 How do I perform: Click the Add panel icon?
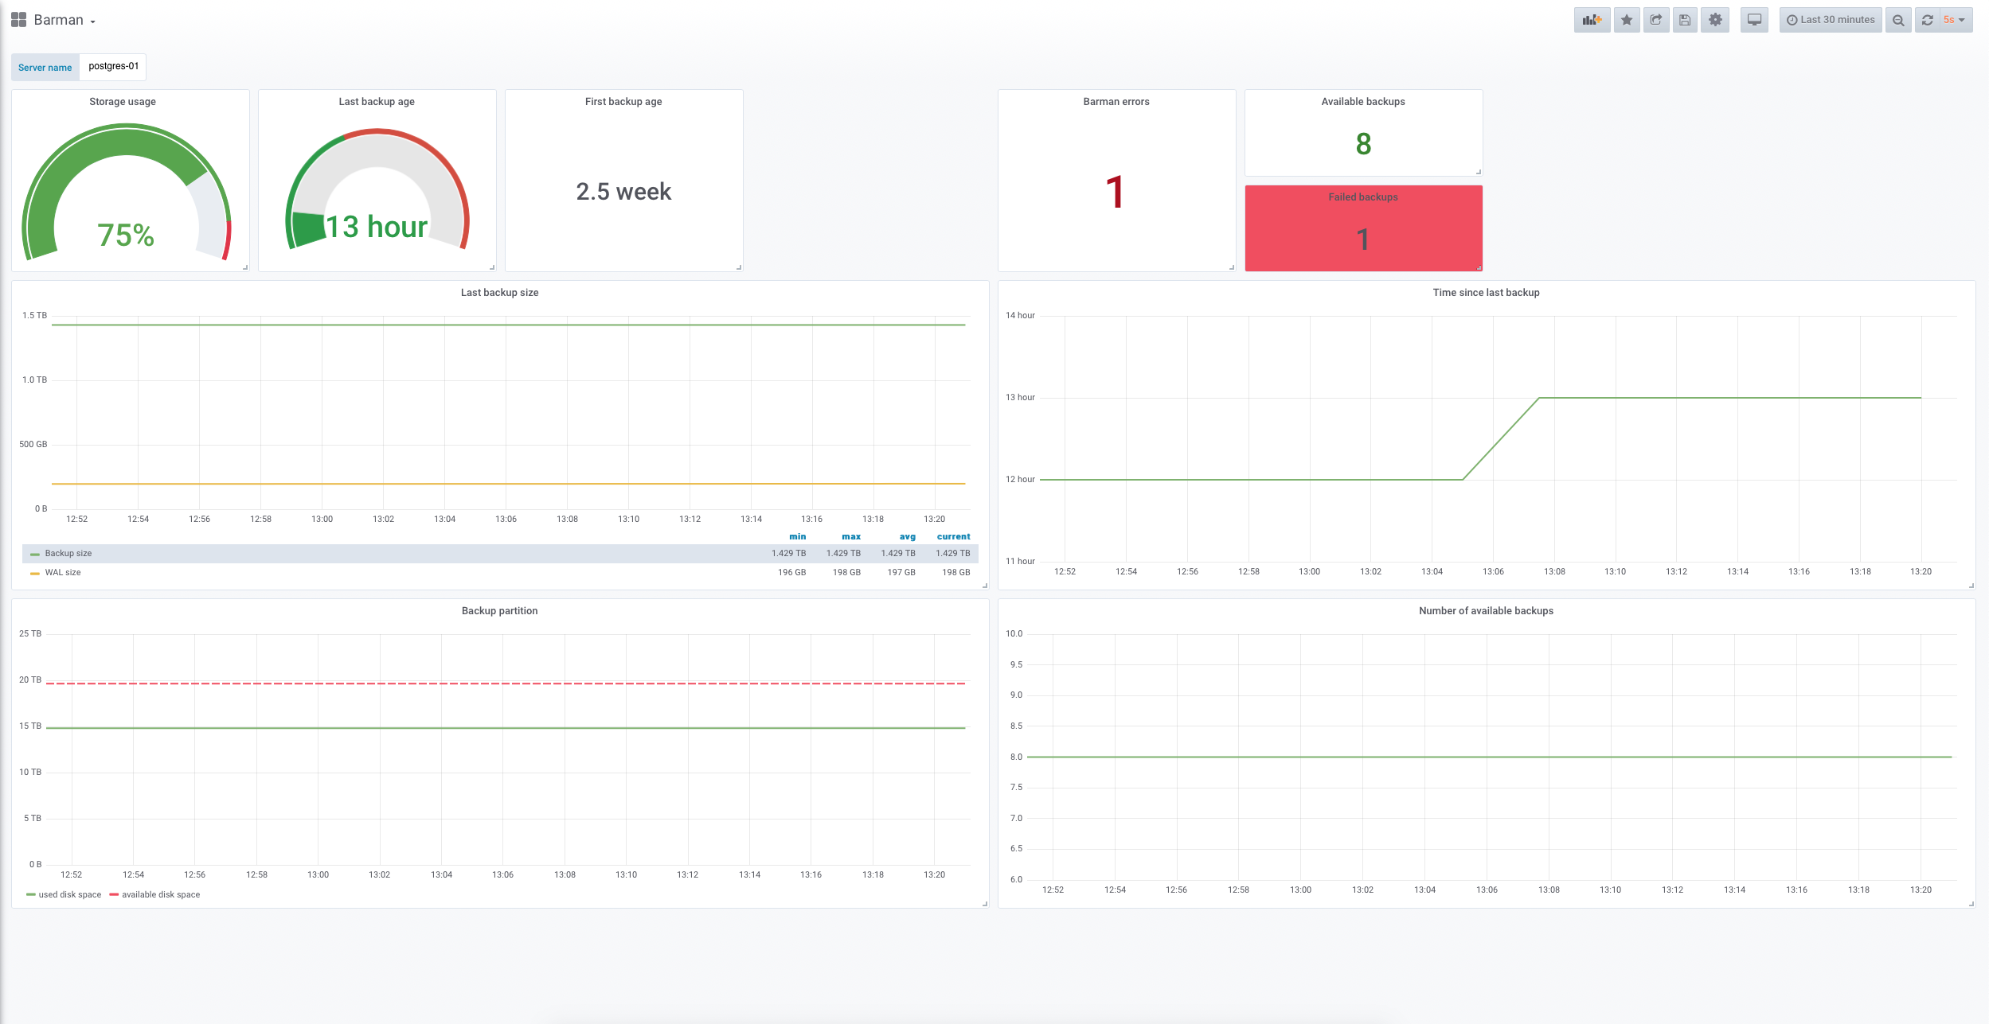point(1592,20)
